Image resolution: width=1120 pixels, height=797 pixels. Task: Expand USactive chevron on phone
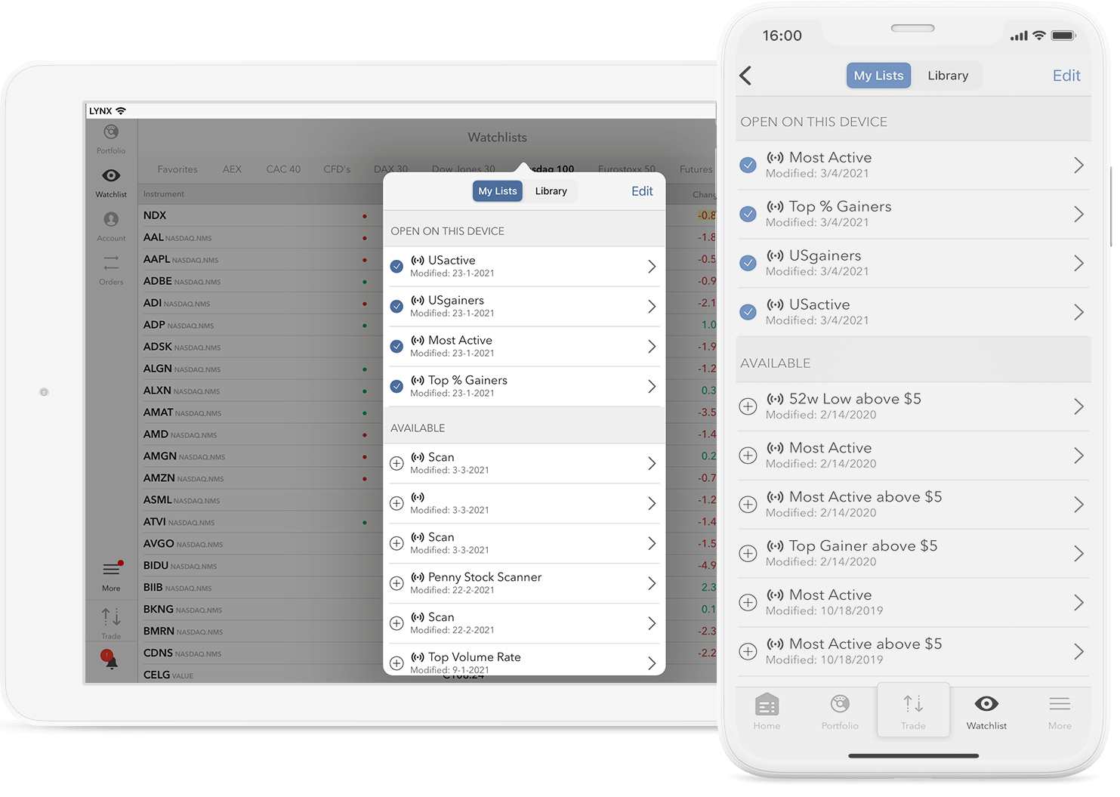(x=1078, y=312)
